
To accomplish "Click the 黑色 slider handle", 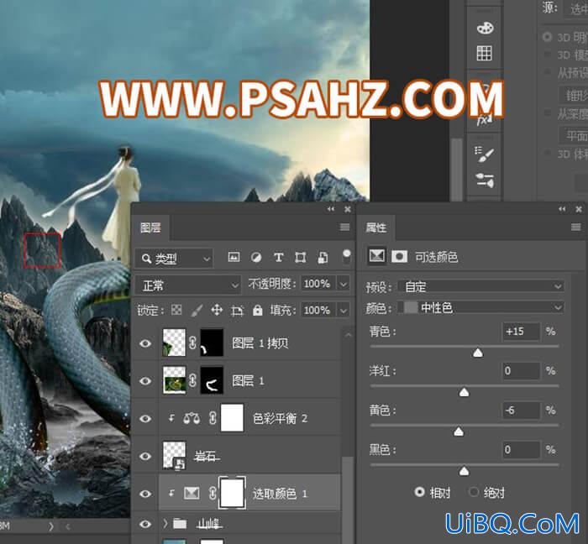I will pyautogui.click(x=464, y=471).
